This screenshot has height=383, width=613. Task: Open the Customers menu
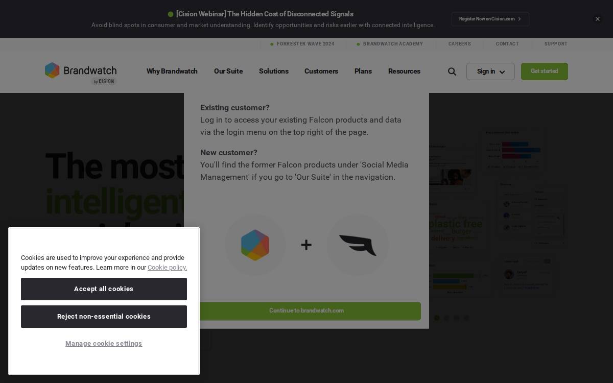pyautogui.click(x=321, y=71)
